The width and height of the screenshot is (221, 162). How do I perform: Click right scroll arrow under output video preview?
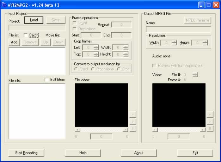(203, 129)
